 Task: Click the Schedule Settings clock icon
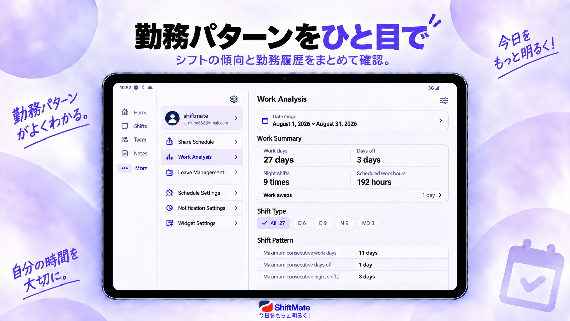click(x=169, y=193)
